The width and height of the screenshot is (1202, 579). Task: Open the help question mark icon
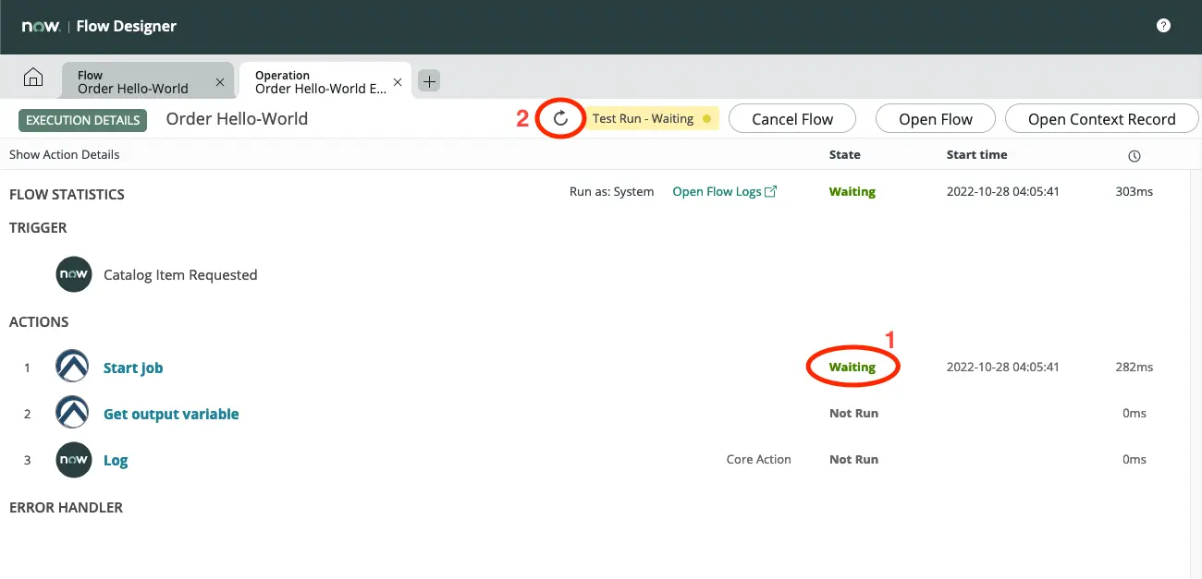click(1163, 26)
